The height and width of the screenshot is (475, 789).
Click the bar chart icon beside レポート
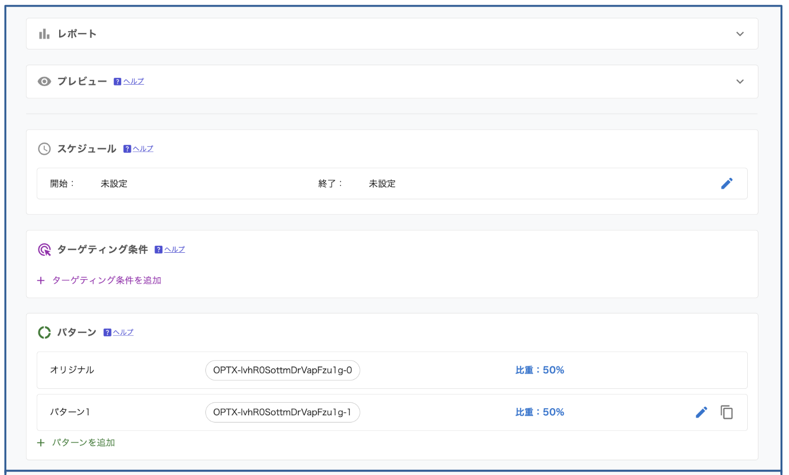click(44, 34)
